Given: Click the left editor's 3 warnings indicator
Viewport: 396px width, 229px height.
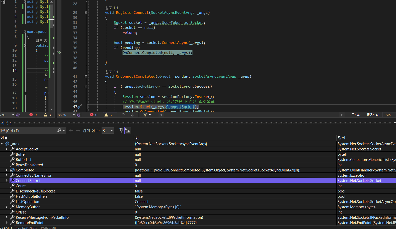Looking at the screenshot, I should [x=47, y=115].
